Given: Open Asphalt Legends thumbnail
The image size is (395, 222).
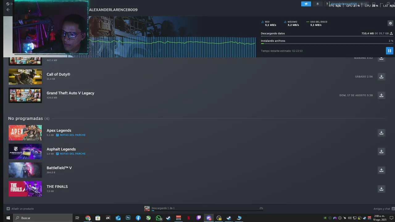Looking at the screenshot, I should 25,151.
